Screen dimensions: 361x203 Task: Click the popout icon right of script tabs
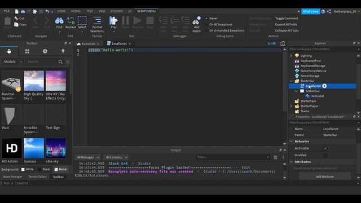(x=283, y=43)
